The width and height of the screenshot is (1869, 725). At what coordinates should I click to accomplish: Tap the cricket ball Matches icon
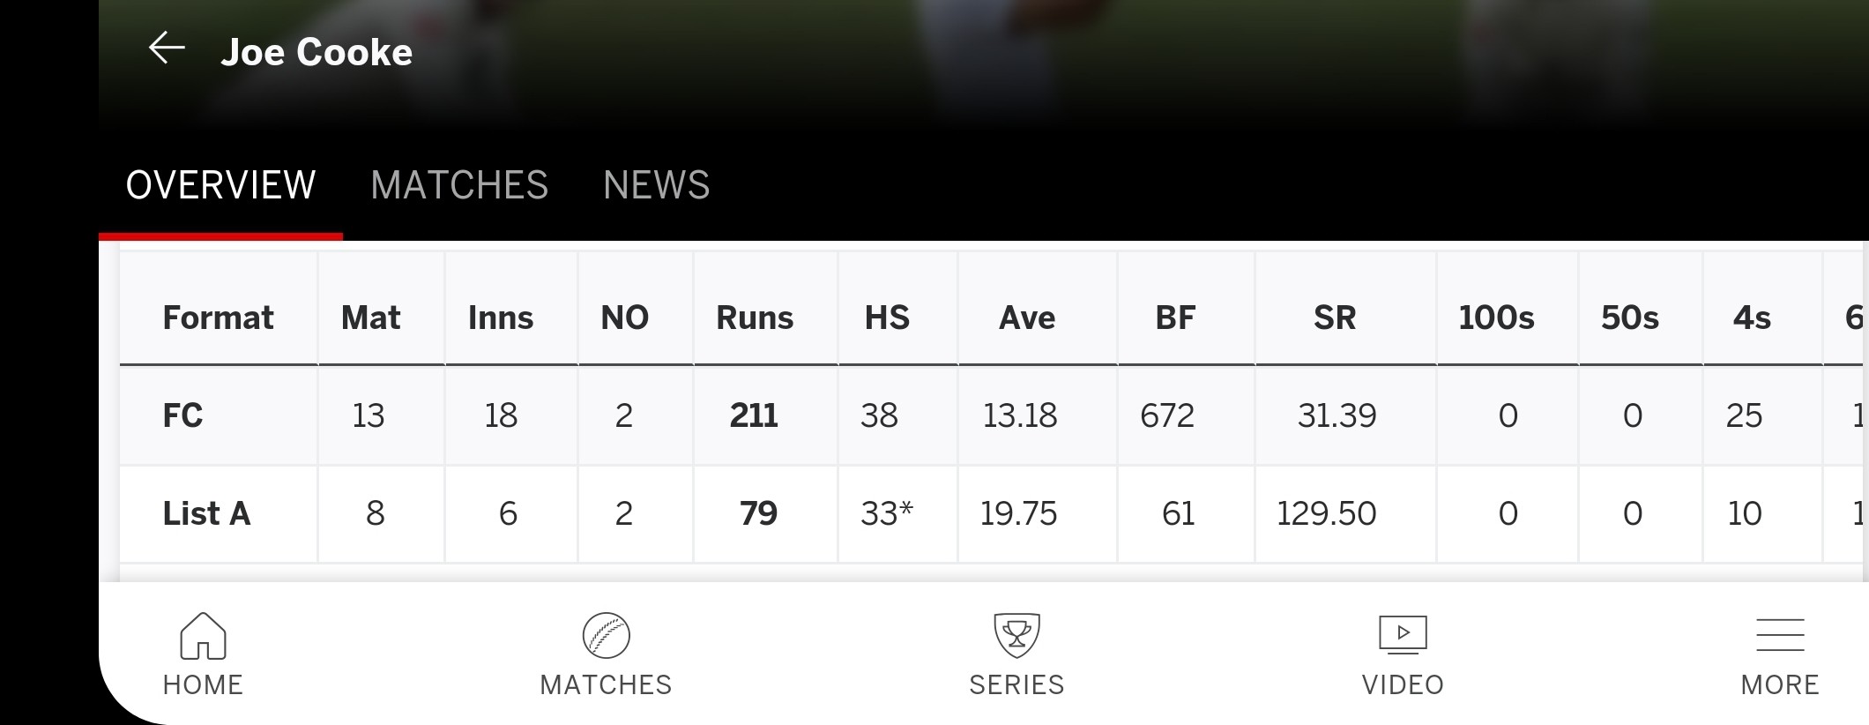point(606,636)
